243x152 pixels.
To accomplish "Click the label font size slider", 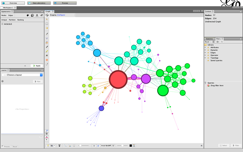I will point(122,146).
